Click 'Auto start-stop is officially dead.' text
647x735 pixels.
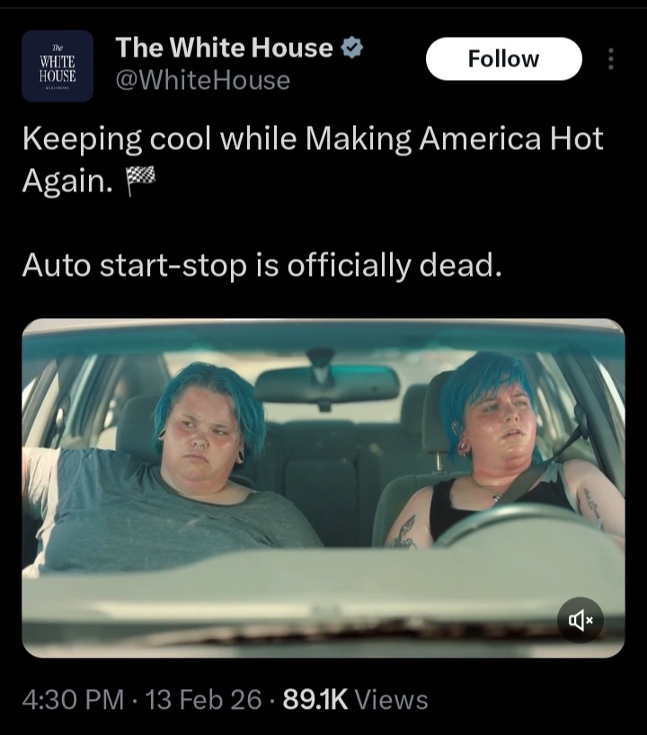point(262,265)
